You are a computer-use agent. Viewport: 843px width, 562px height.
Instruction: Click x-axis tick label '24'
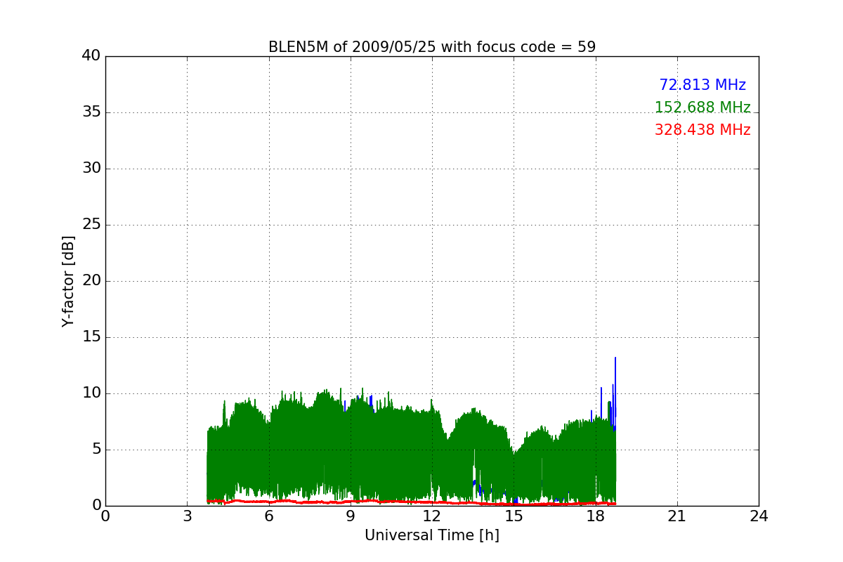click(x=759, y=516)
